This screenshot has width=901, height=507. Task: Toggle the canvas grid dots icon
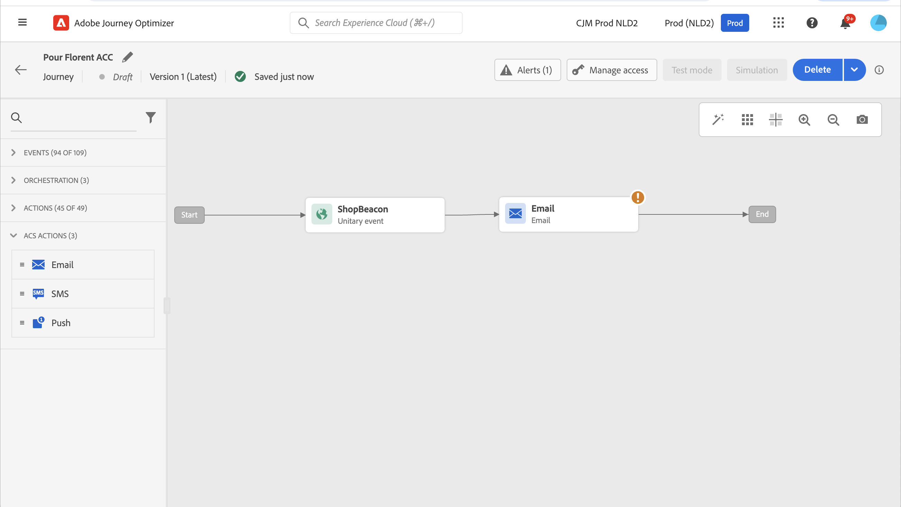point(747,120)
